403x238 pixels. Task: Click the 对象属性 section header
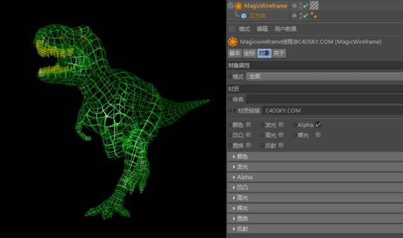coord(315,65)
